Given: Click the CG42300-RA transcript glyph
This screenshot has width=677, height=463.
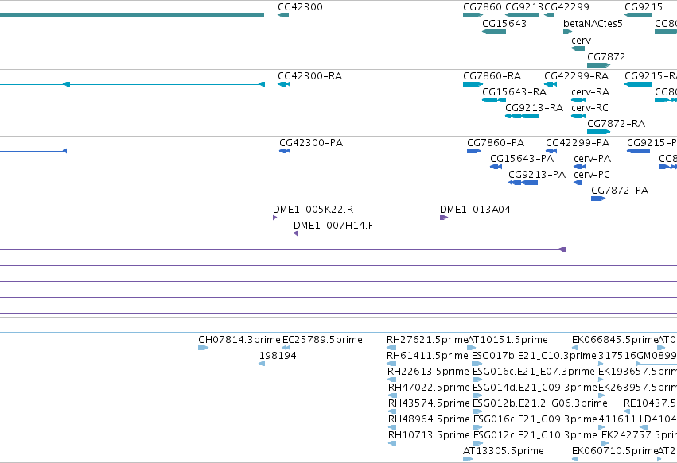Looking at the screenshot, I should [284, 84].
